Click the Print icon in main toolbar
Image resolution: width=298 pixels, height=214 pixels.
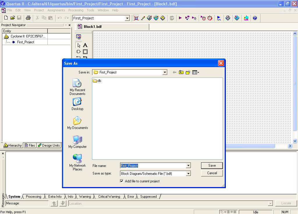click(x=28, y=18)
